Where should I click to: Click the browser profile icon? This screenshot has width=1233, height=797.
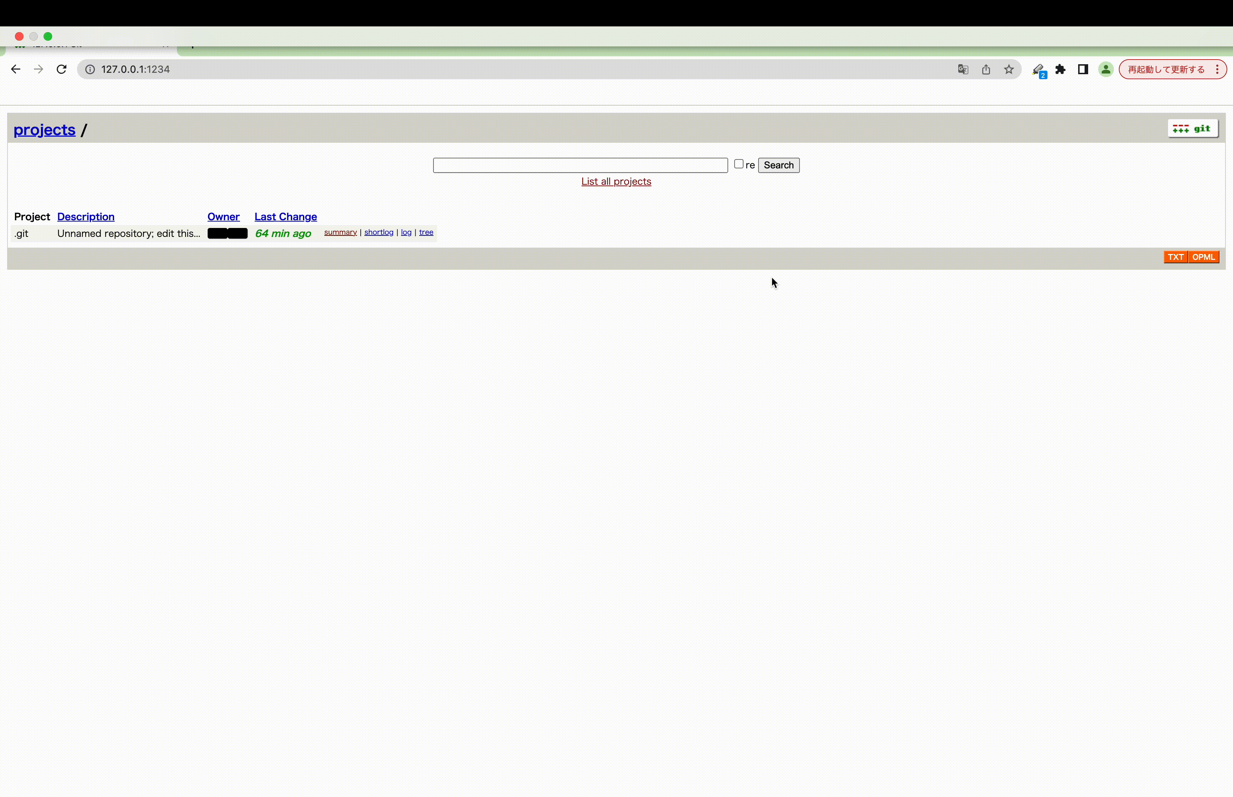[x=1105, y=69]
